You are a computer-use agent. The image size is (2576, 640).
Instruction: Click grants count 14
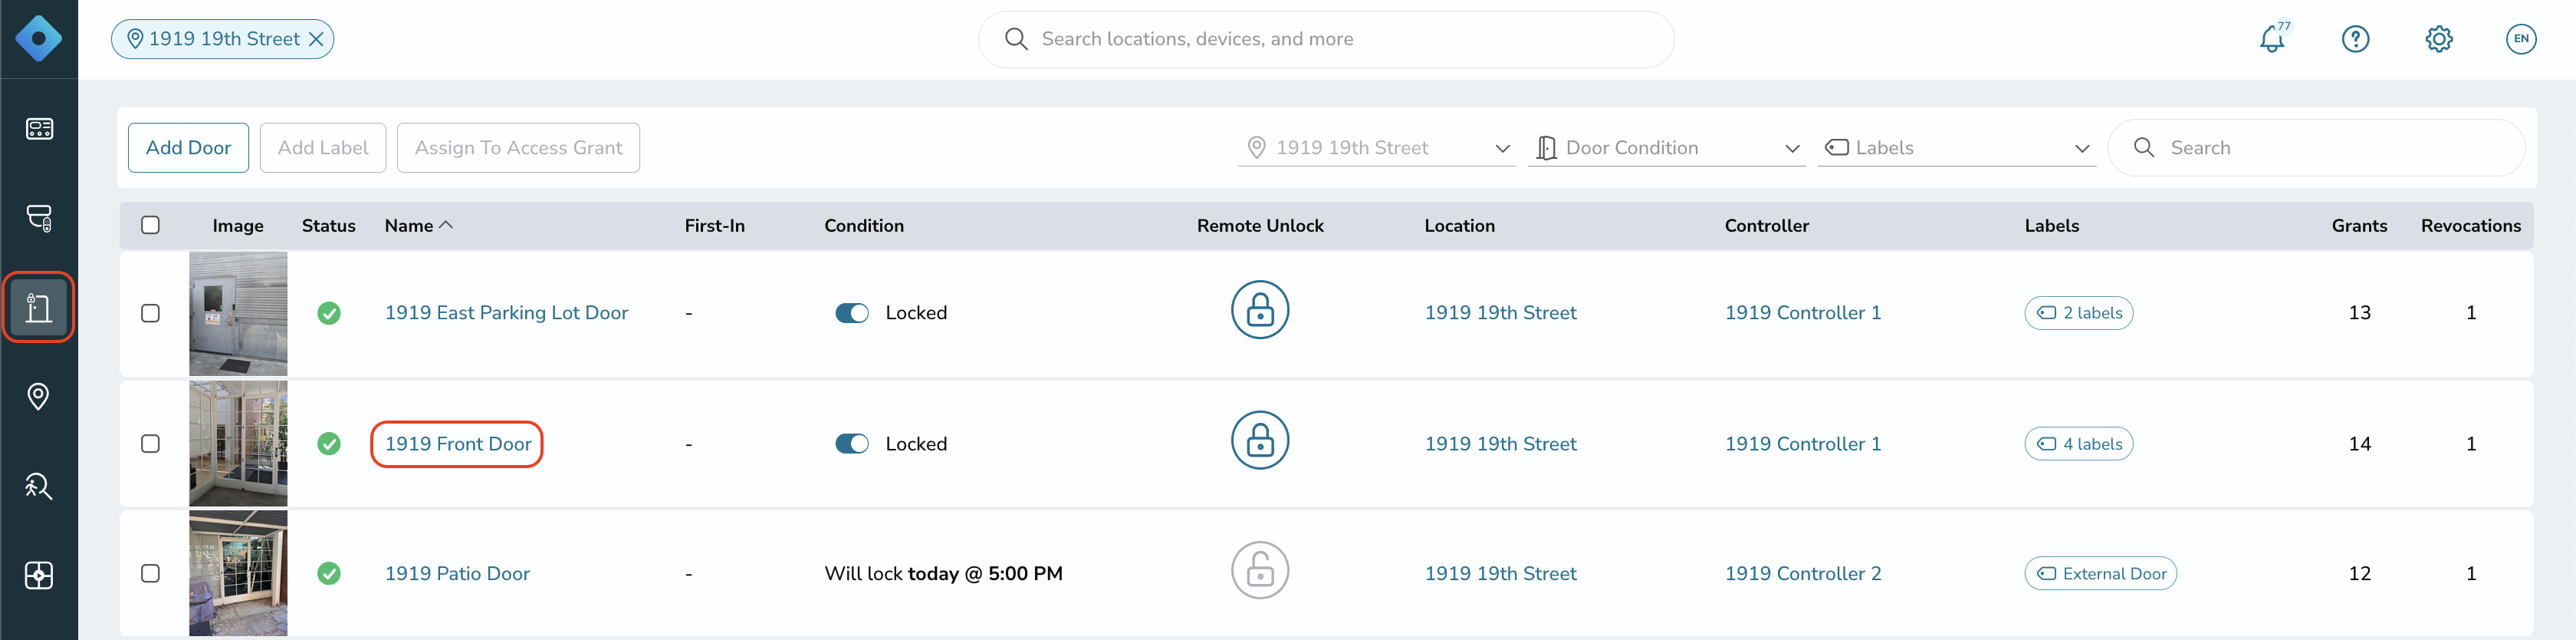pyautogui.click(x=2360, y=444)
